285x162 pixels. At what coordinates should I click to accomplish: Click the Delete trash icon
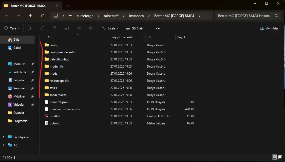point(91,28)
